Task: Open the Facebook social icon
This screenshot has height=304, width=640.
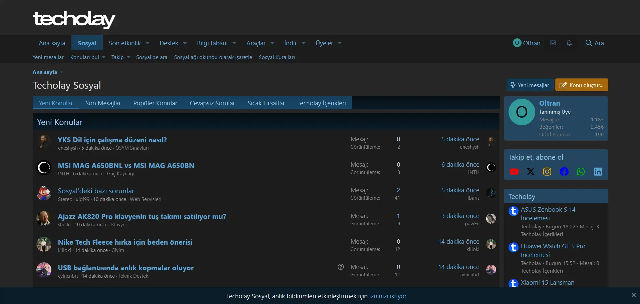Action: coord(564,172)
